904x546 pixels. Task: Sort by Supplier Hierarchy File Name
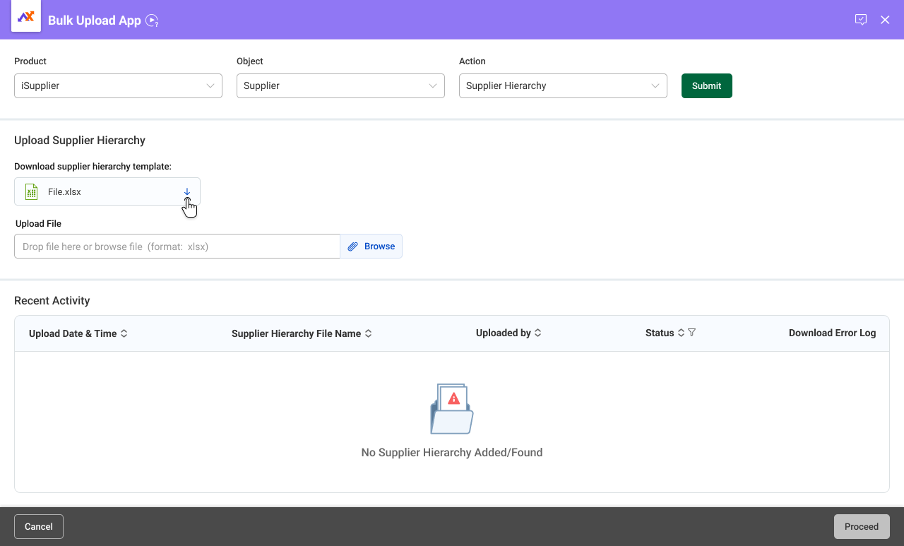coord(369,333)
